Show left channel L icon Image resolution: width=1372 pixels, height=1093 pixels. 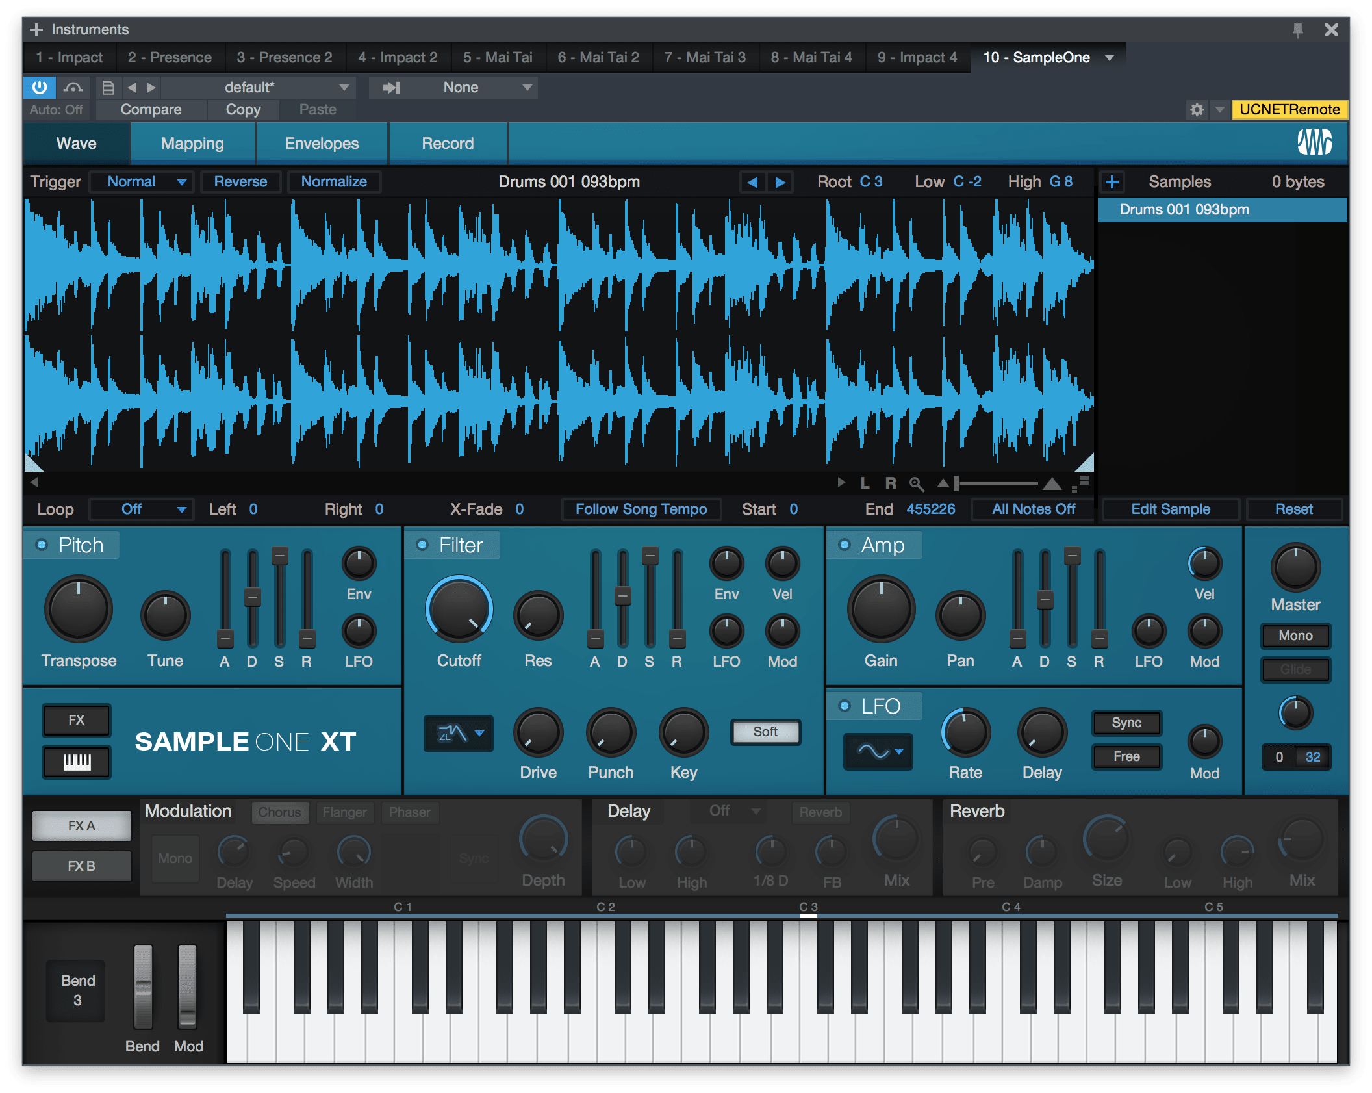[865, 483]
